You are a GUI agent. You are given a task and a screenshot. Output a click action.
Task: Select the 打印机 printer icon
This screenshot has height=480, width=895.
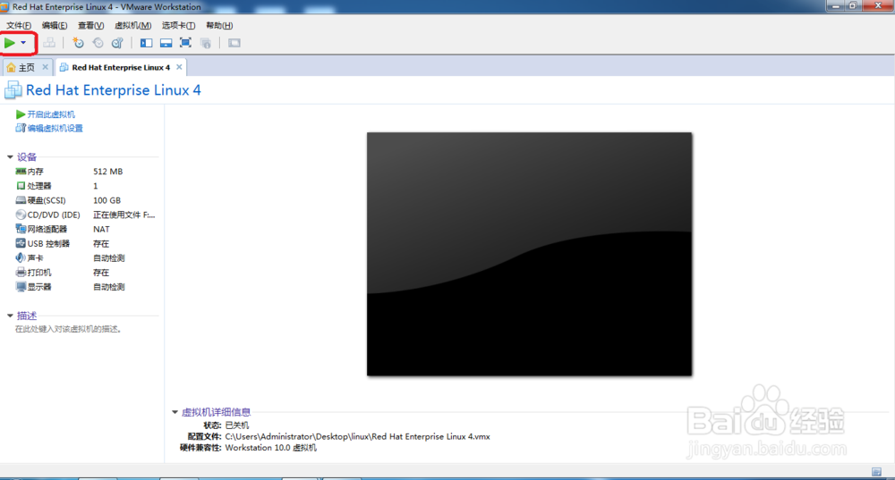pos(21,273)
